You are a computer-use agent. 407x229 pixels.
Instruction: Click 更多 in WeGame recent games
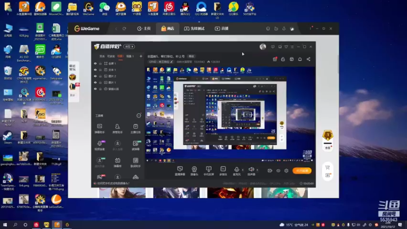pos(72,95)
